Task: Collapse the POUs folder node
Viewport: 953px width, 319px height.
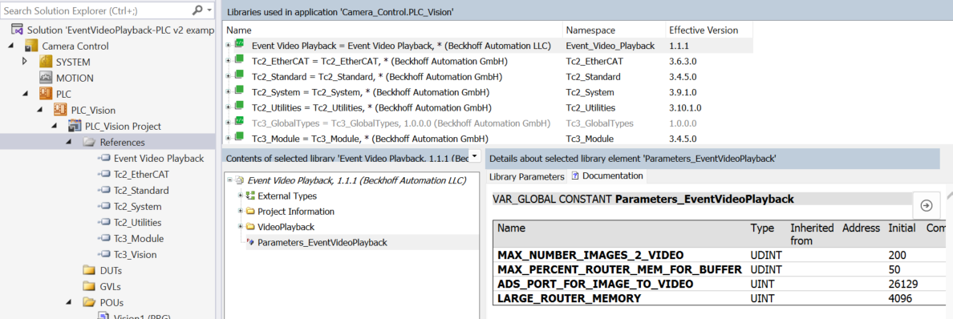Action: tap(69, 303)
